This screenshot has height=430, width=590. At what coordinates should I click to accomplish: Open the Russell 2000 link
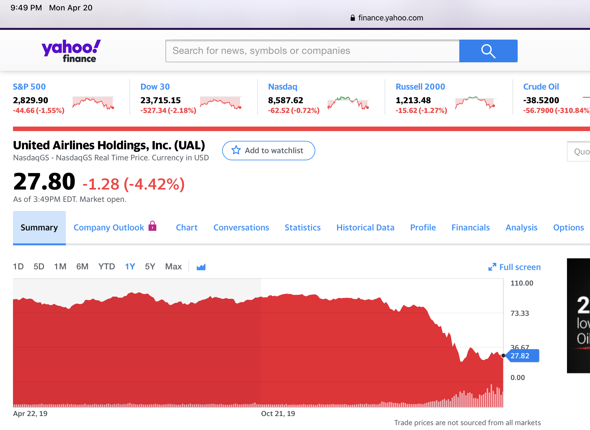tap(420, 87)
